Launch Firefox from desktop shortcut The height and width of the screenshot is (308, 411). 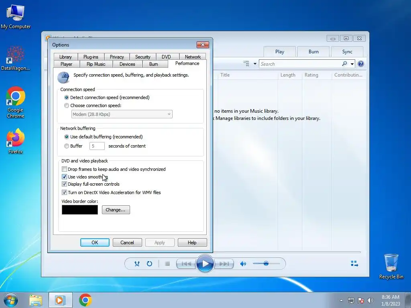click(16, 141)
